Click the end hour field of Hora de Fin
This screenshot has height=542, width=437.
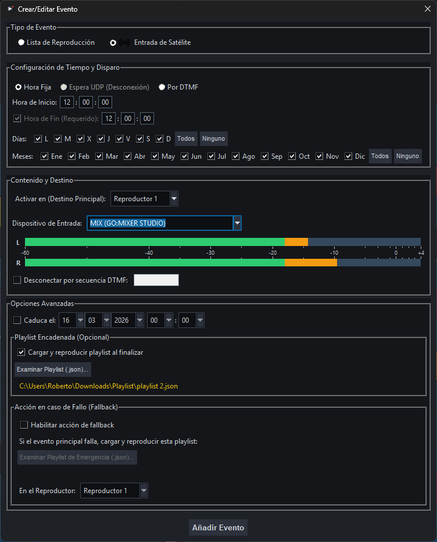pos(109,119)
